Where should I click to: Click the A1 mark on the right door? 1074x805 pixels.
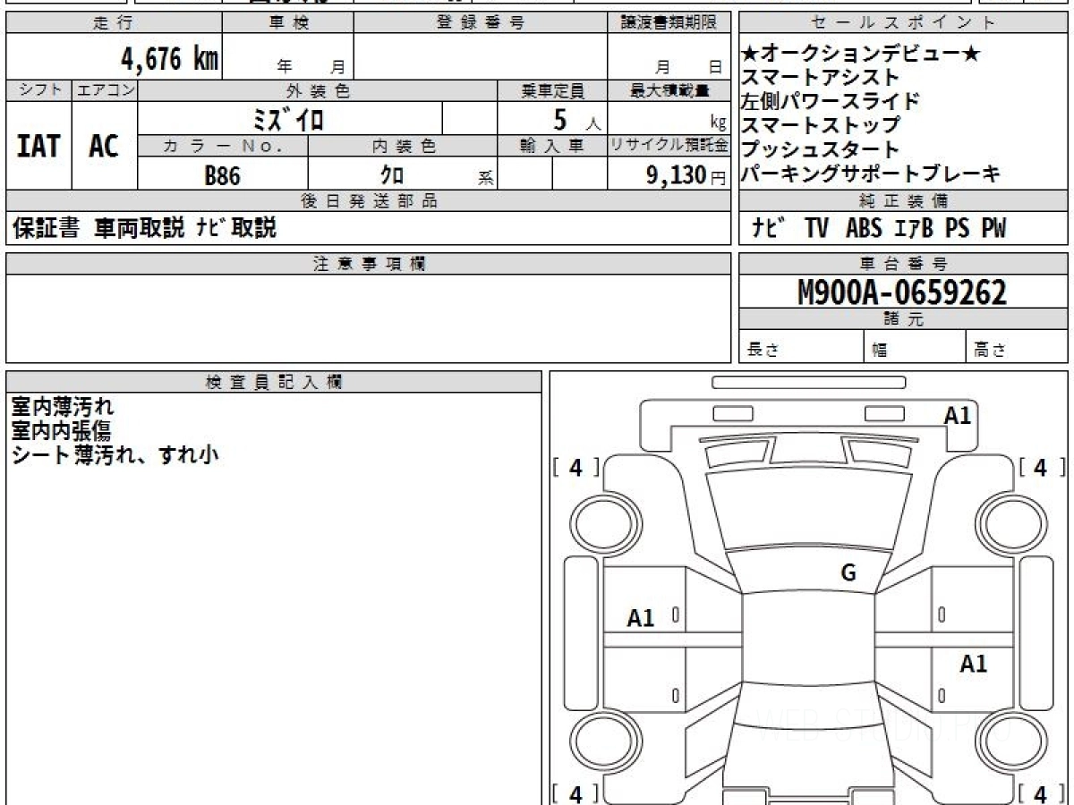[974, 664]
